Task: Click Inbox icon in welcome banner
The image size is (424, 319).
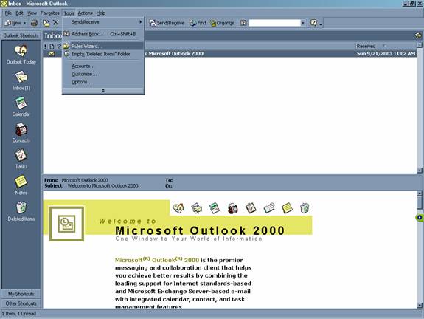Action: point(197,208)
